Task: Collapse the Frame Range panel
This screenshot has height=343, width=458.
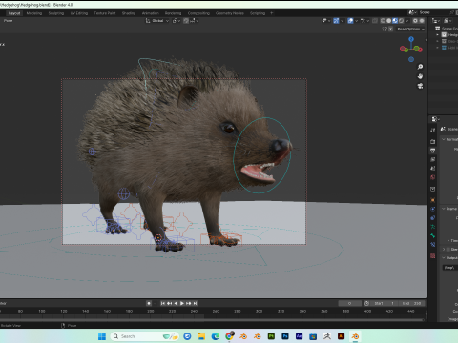Action: click(x=444, y=209)
